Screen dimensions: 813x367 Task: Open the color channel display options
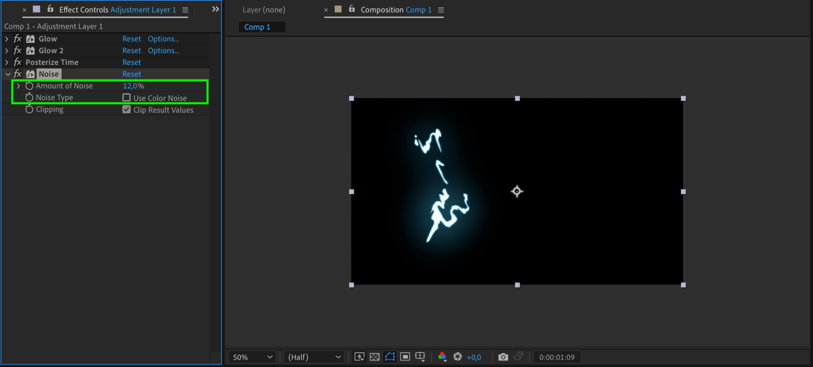point(442,357)
